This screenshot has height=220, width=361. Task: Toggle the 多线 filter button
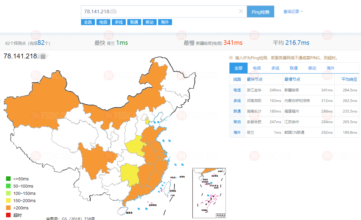point(119,22)
